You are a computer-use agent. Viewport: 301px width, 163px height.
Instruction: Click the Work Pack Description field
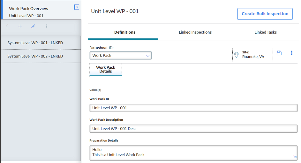193,129
